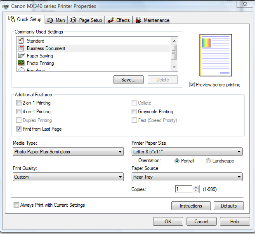Image resolution: width=255 pixels, height=234 pixels.
Task: Click the Maintenance tools icon
Action: (138, 20)
